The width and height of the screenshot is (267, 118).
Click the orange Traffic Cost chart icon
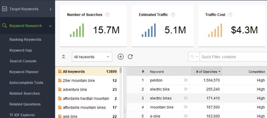point(215,30)
